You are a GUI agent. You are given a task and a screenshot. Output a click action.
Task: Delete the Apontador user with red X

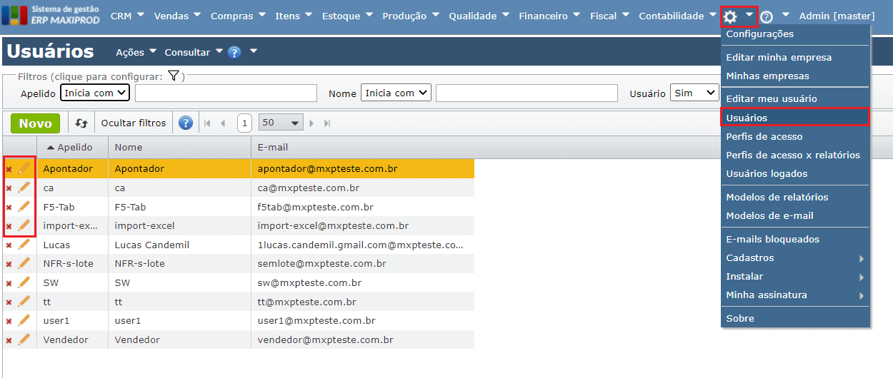(x=9, y=170)
